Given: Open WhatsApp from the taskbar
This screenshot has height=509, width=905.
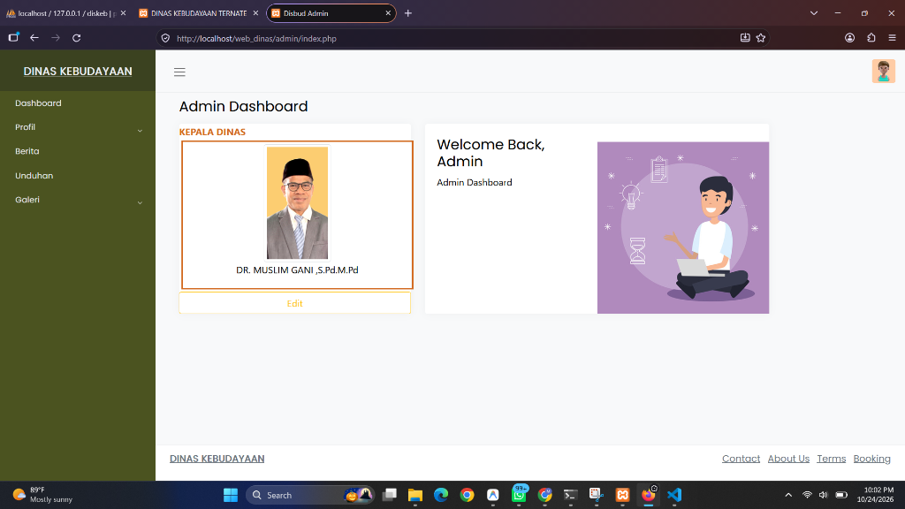Looking at the screenshot, I should [x=519, y=494].
